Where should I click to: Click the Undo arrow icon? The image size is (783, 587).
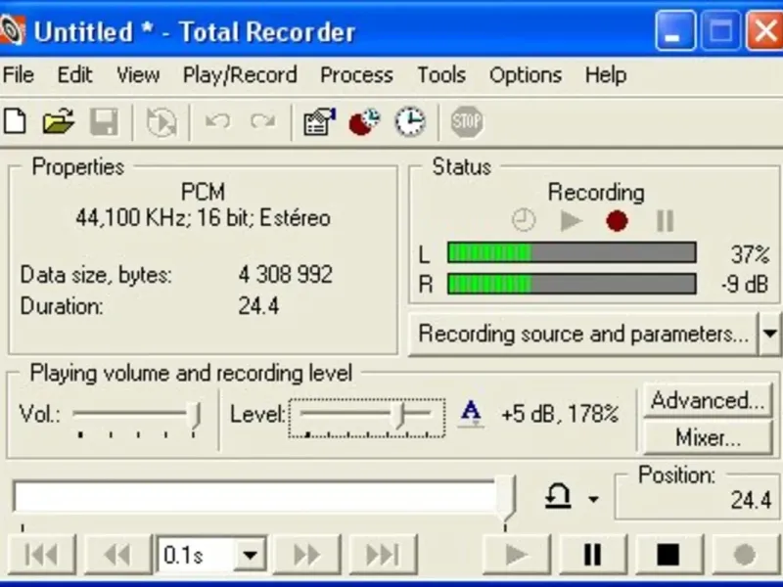click(217, 121)
